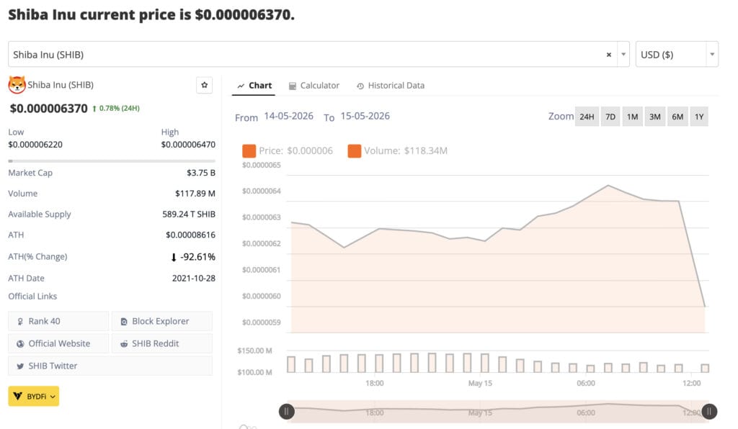Switch to the Chart tab
Image resolution: width=738 pixels, height=429 pixels.
point(254,86)
